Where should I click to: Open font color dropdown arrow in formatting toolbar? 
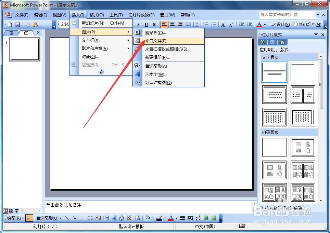(265, 25)
